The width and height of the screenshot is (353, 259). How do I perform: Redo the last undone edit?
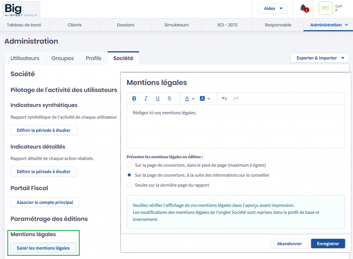tap(236, 99)
